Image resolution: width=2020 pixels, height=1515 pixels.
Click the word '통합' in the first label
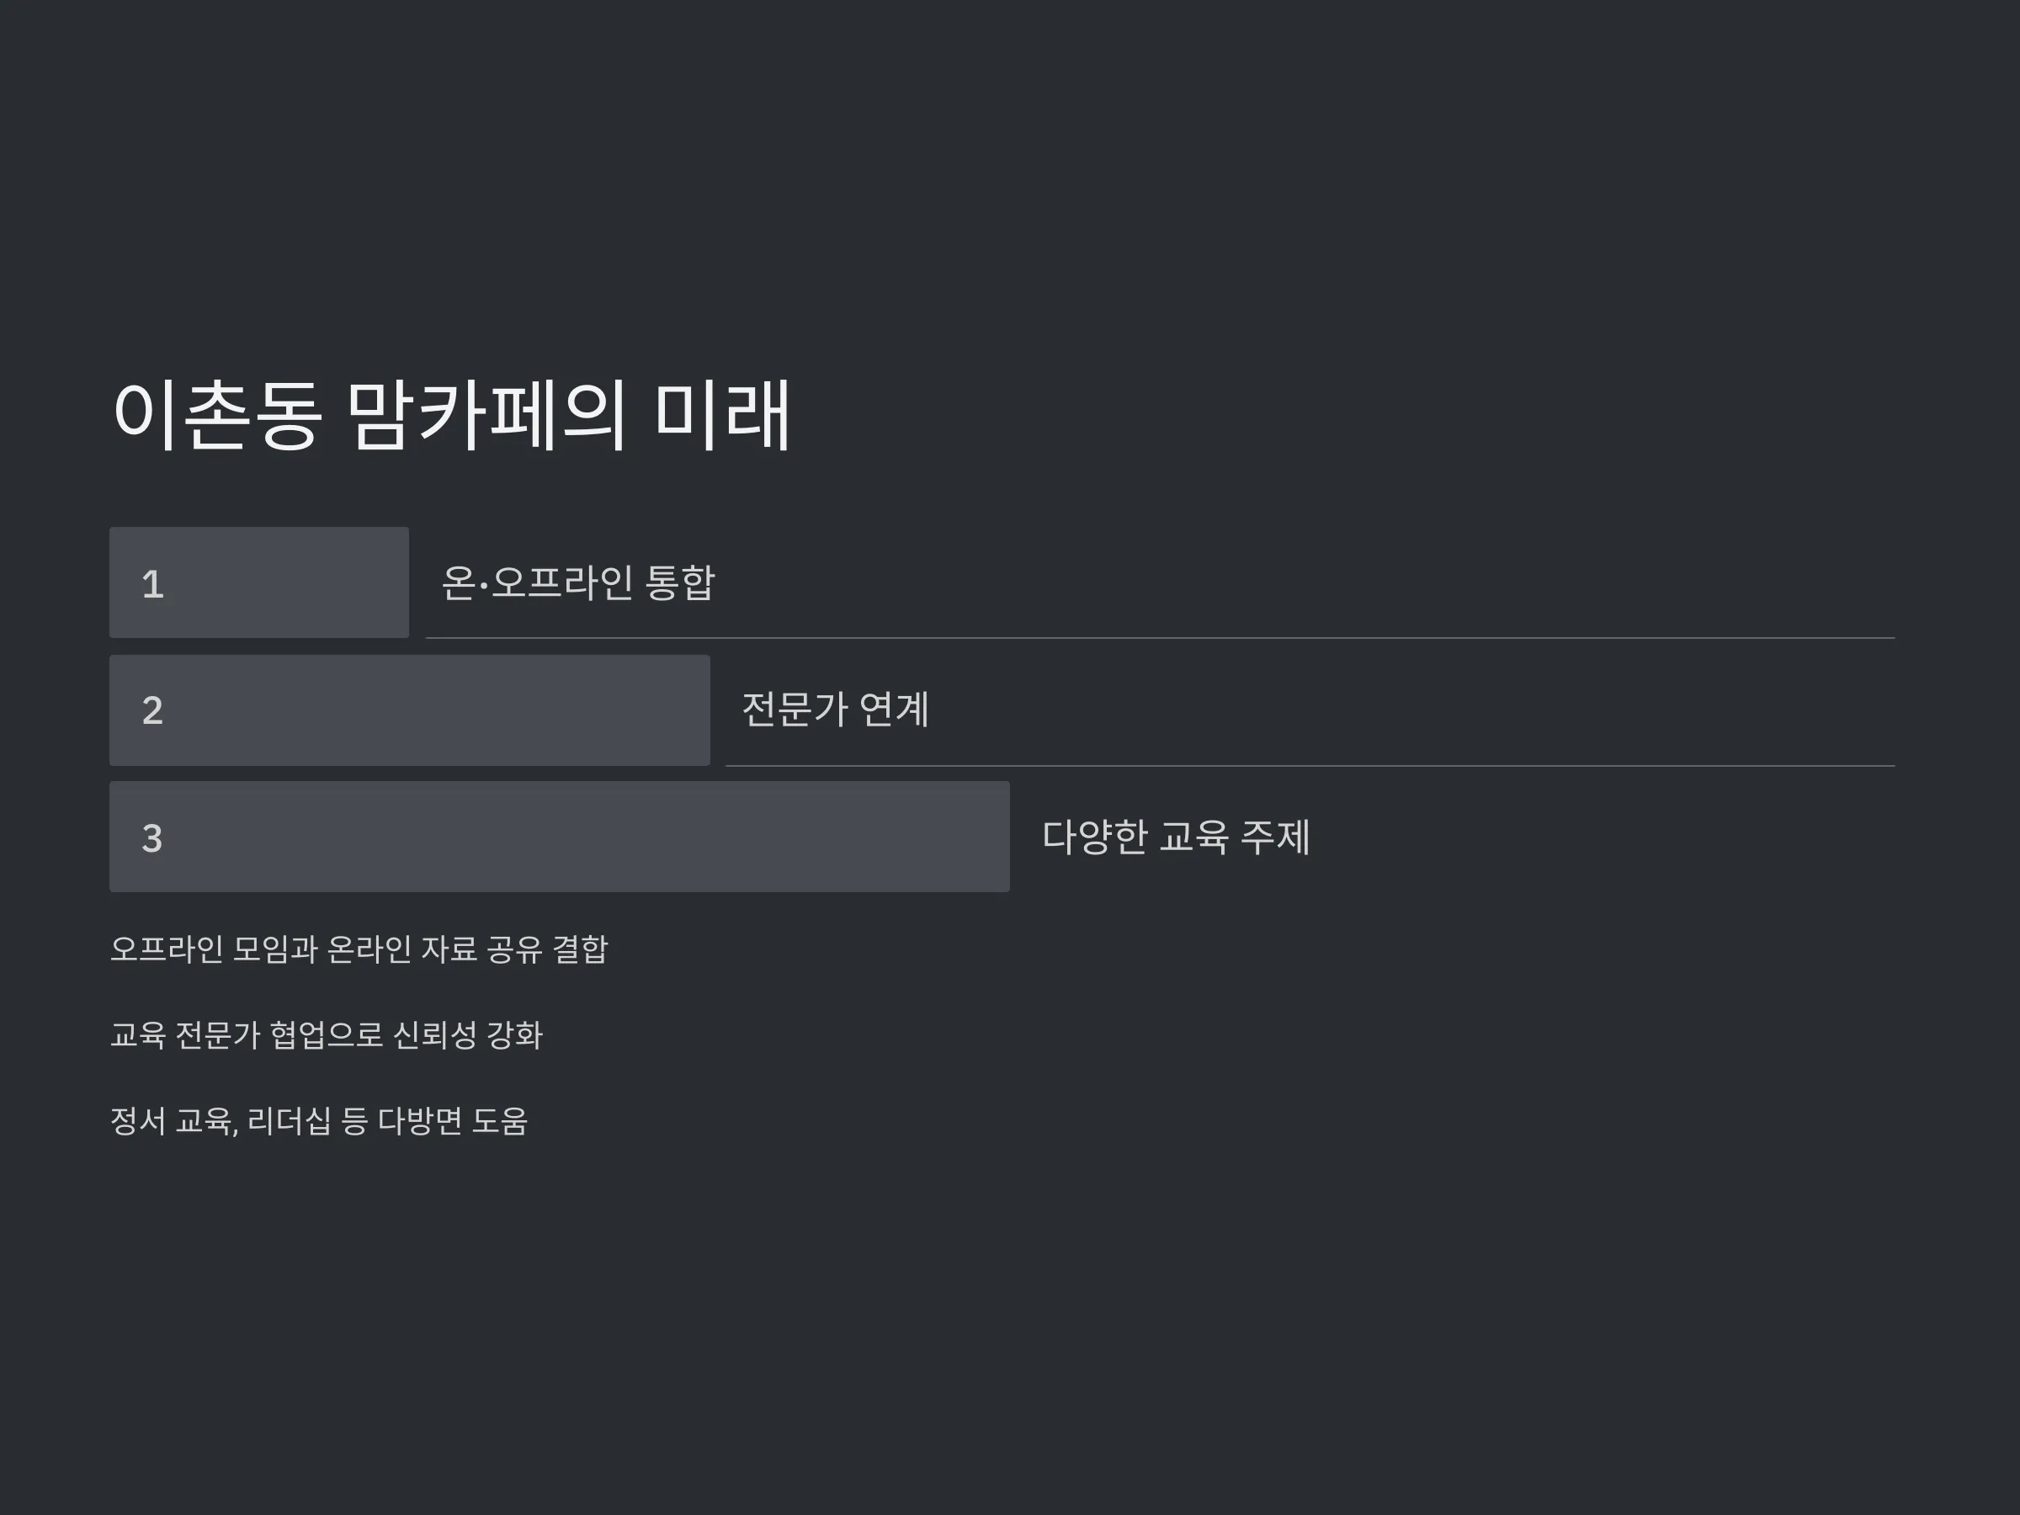pos(679,582)
